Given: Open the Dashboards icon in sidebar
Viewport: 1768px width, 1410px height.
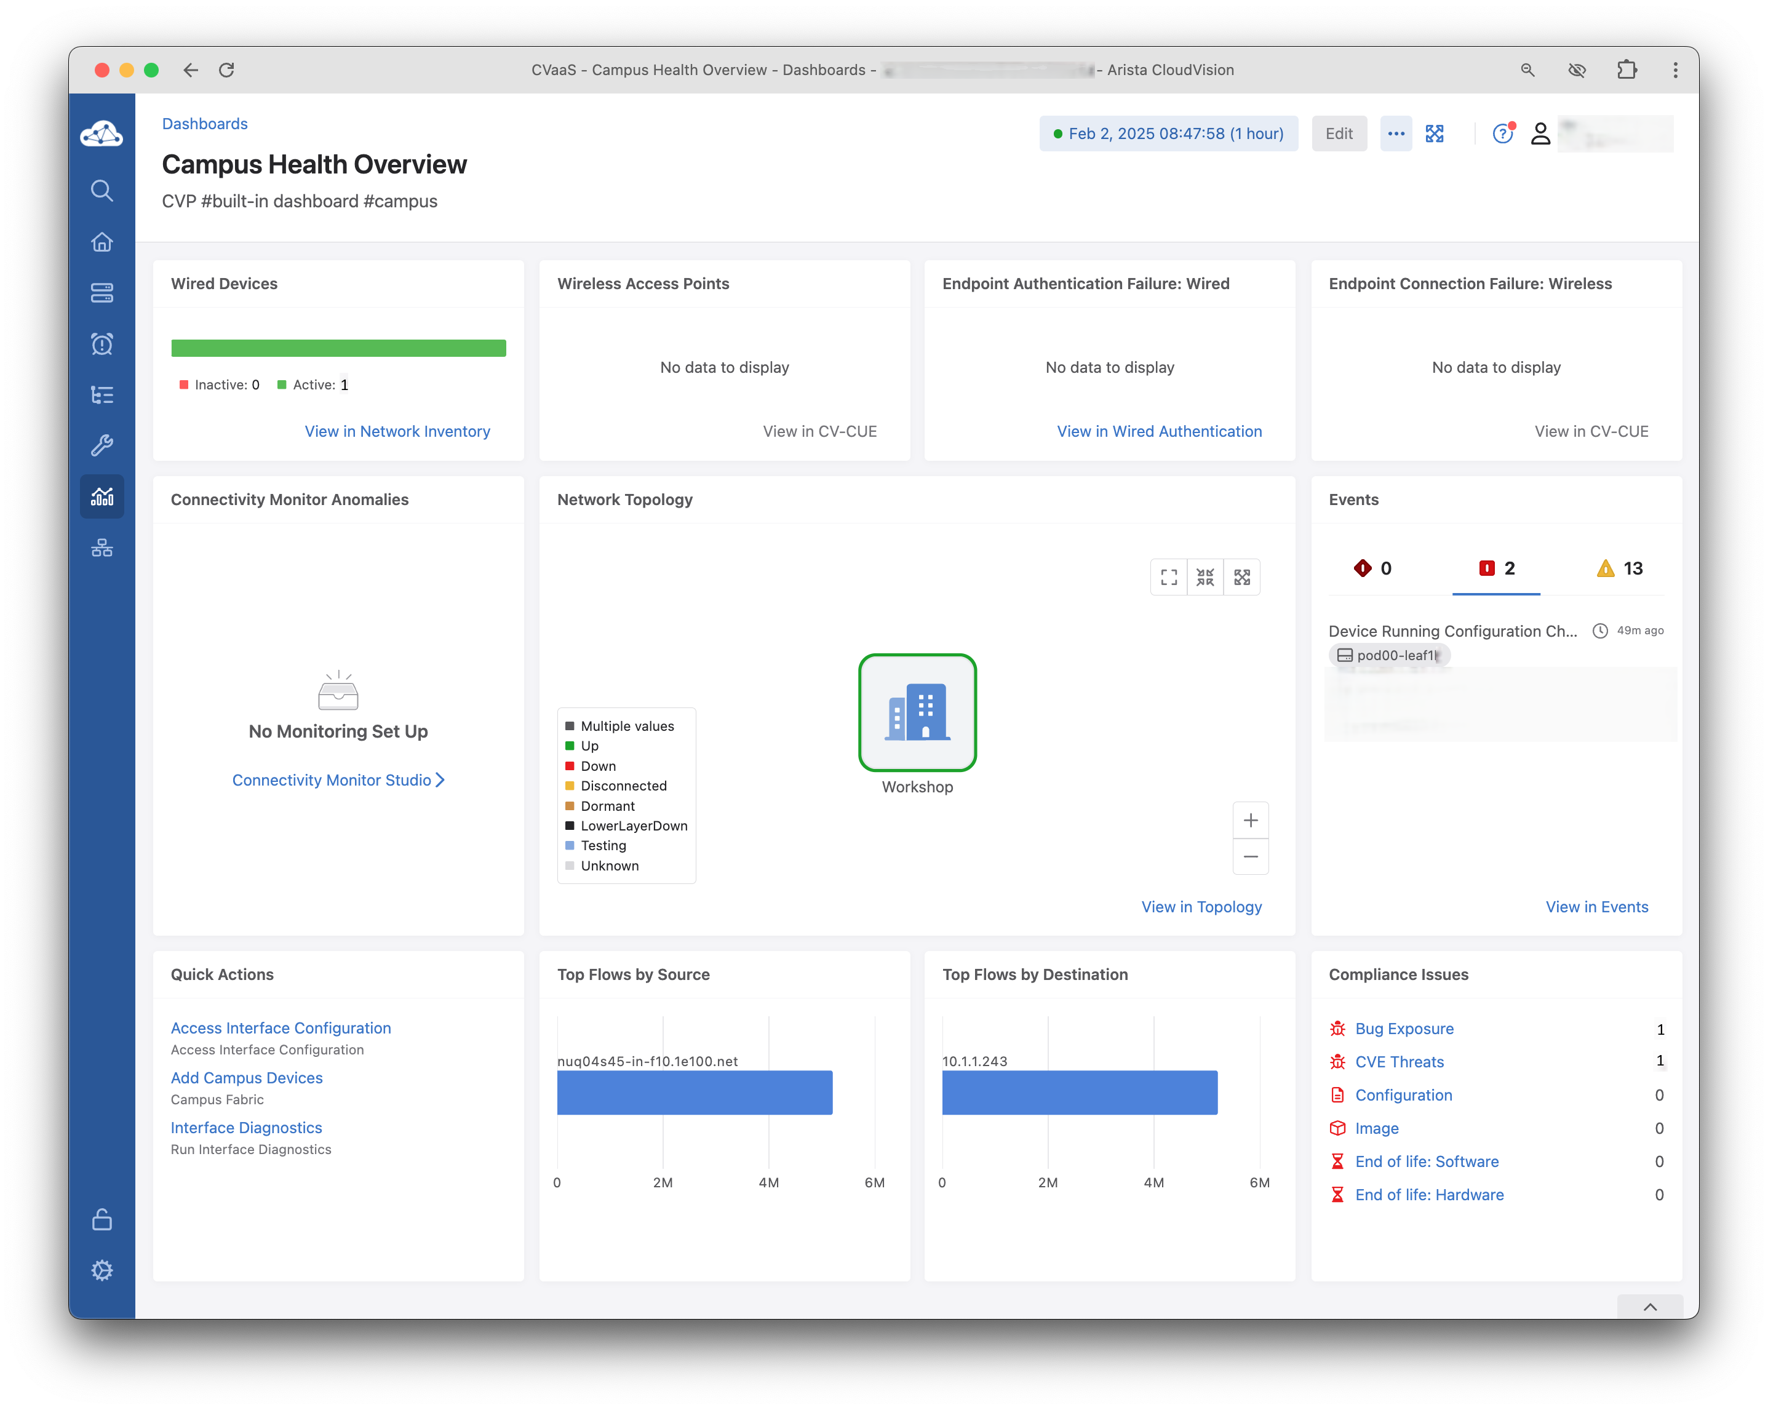Looking at the screenshot, I should 102,496.
